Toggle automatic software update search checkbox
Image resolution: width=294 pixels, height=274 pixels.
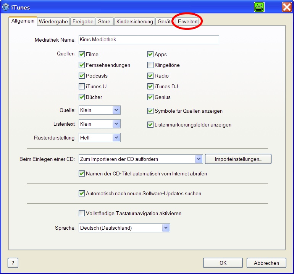pos(82,194)
